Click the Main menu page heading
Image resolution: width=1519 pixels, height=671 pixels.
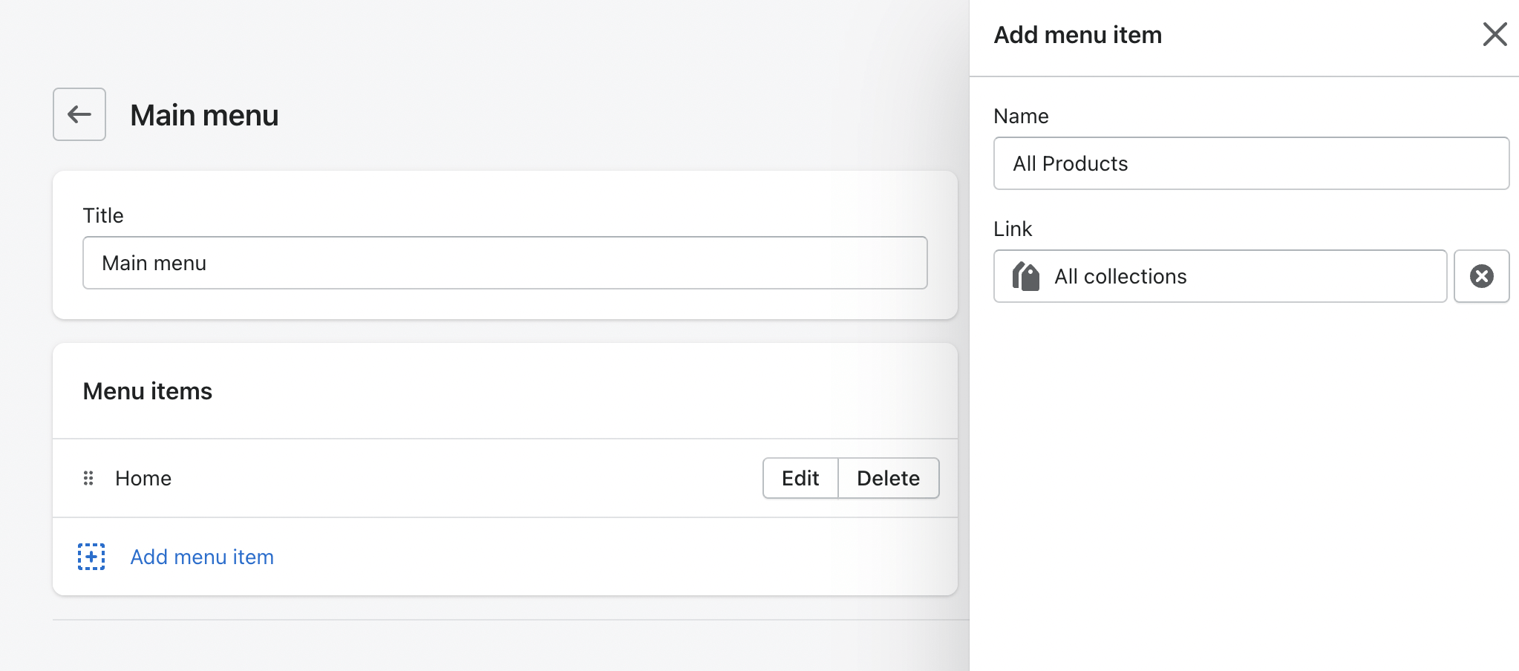[x=204, y=115]
